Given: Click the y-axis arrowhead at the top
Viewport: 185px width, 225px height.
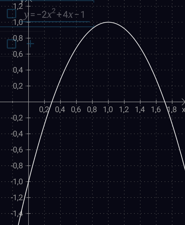Looking at the screenshot, I should click(29, 1).
